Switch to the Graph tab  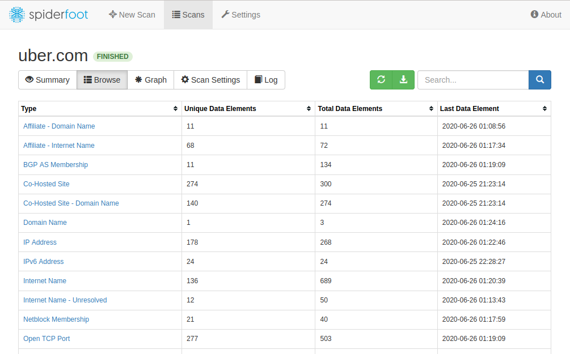pos(150,80)
